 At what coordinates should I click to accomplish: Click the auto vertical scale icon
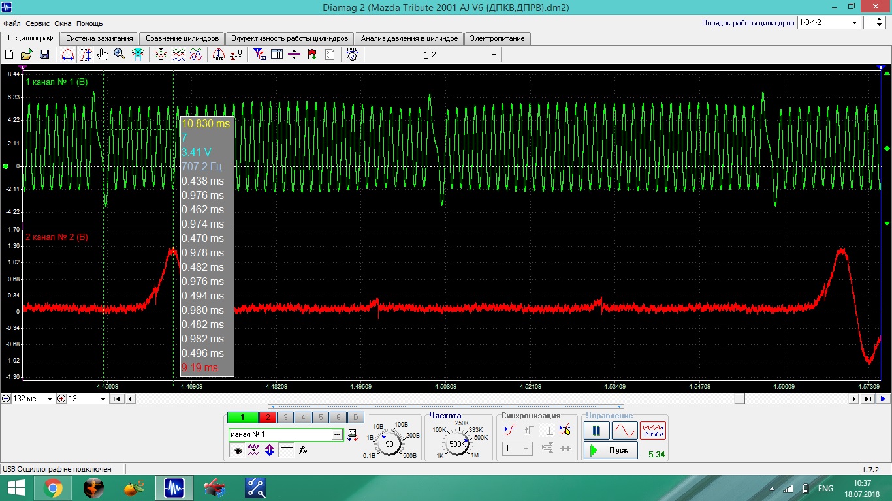tap(219, 55)
